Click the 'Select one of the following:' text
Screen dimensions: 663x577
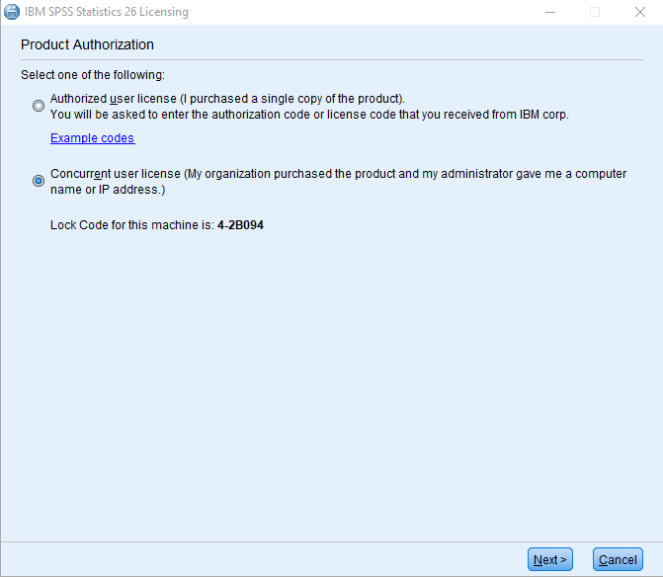pos(93,75)
